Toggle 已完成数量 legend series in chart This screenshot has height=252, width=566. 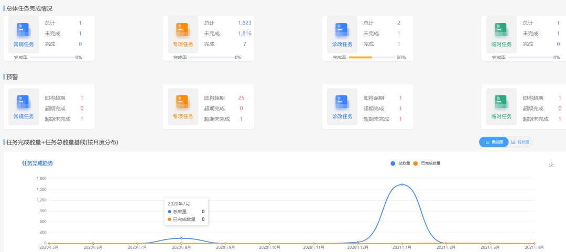[x=427, y=163]
